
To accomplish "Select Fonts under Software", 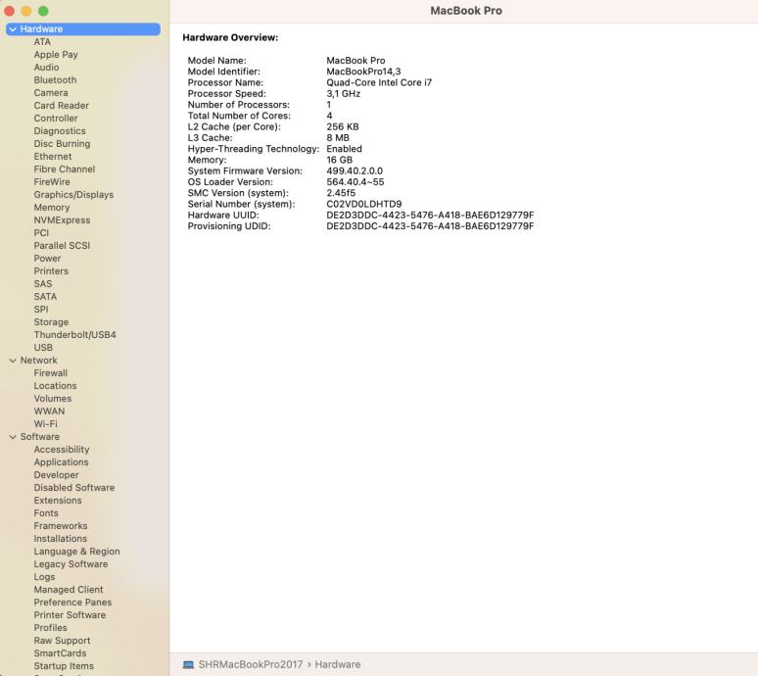I will pyautogui.click(x=46, y=513).
